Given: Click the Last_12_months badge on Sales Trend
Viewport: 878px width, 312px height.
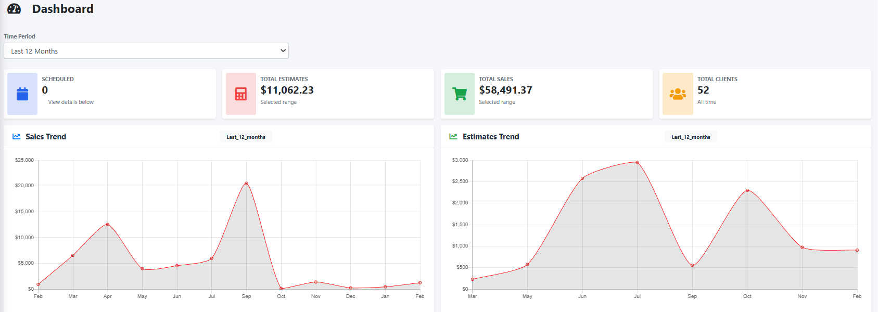Looking at the screenshot, I should pos(246,137).
